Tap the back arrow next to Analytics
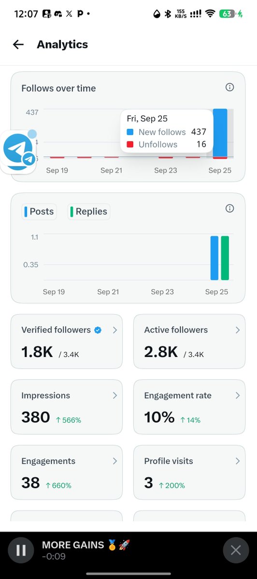The width and height of the screenshot is (257, 579). pyautogui.click(x=18, y=44)
